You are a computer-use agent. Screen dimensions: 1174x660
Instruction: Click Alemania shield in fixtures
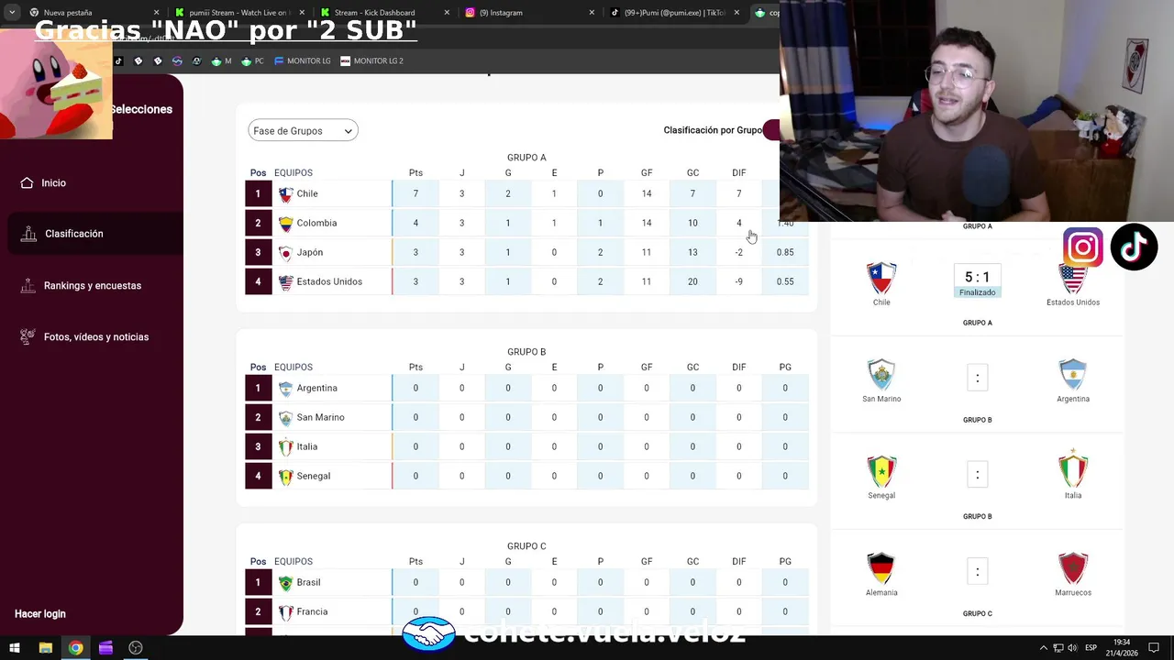881,568
